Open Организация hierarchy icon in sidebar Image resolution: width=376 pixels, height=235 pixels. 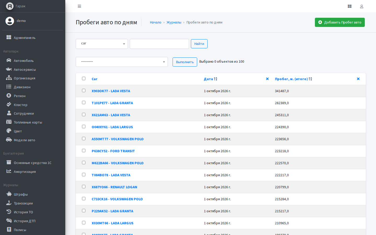(x=9, y=78)
